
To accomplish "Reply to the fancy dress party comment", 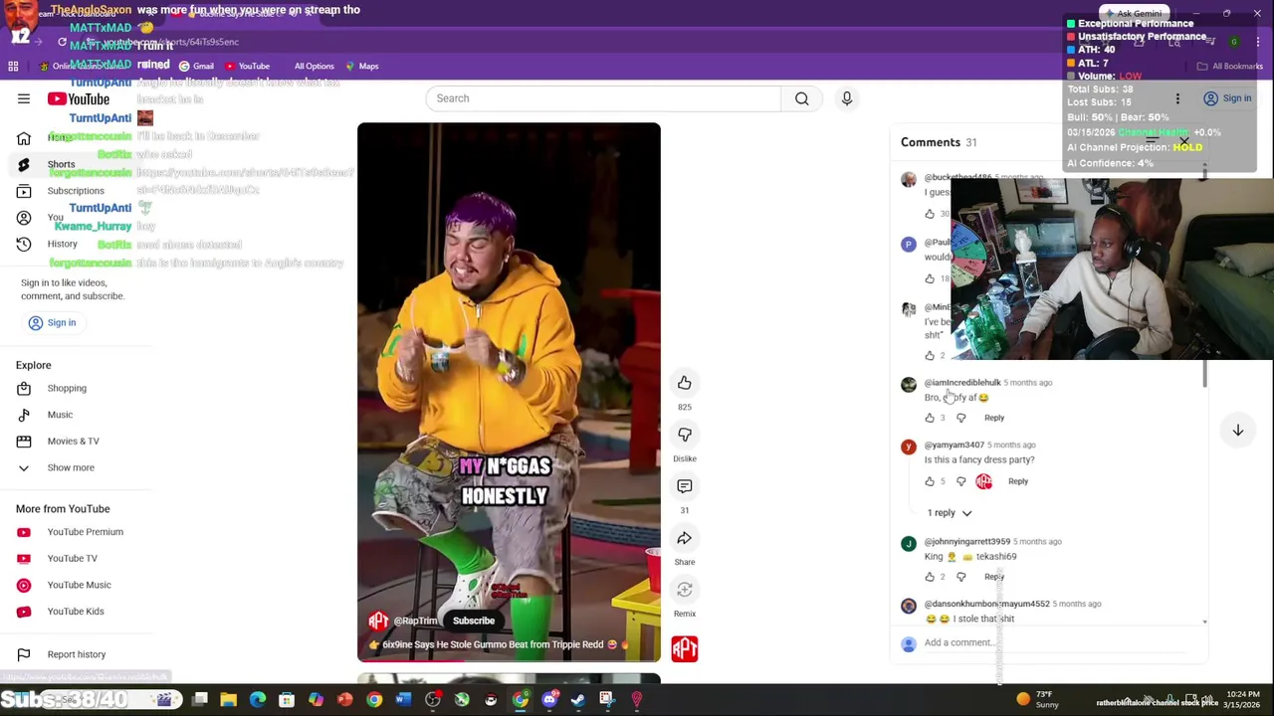I will 1018,481.
